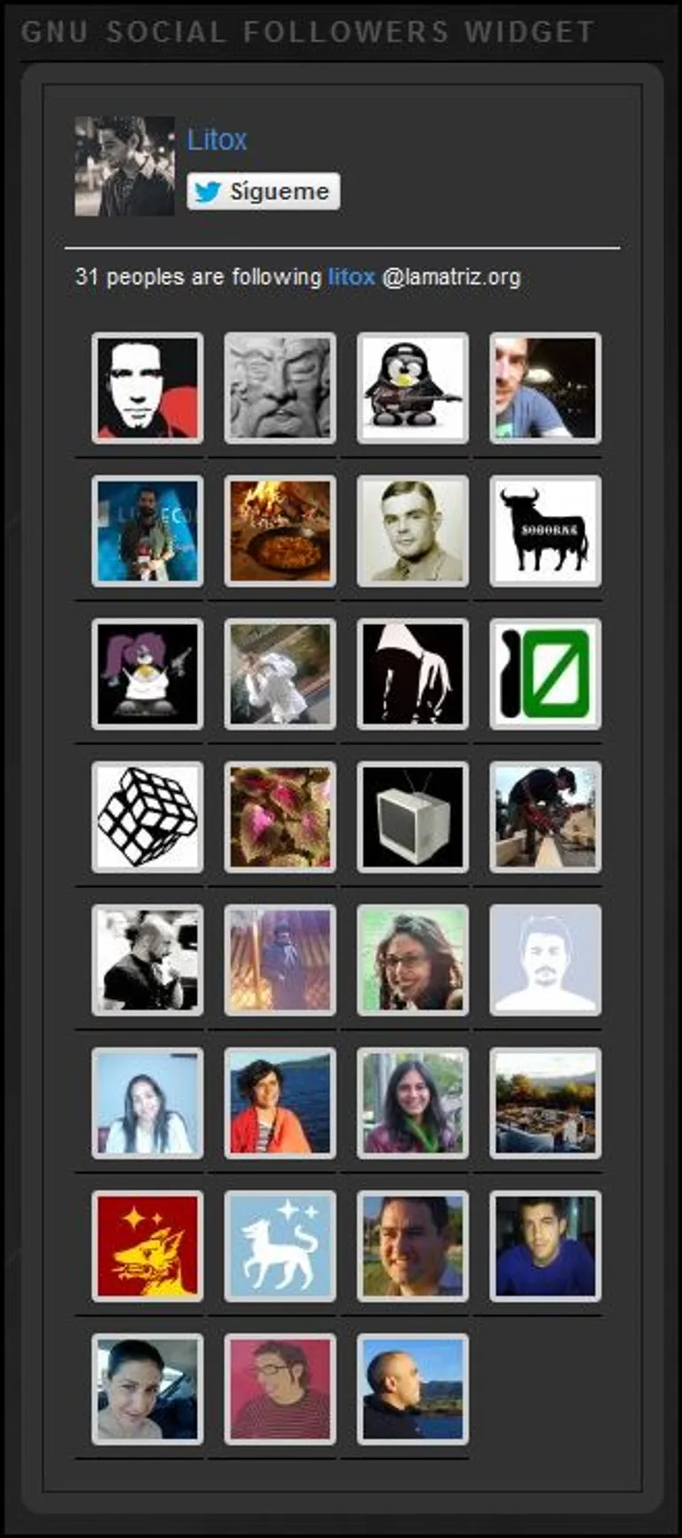682x1538 pixels.
Task: Click the purple-haired penguin with guns avatar
Action: point(147,674)
